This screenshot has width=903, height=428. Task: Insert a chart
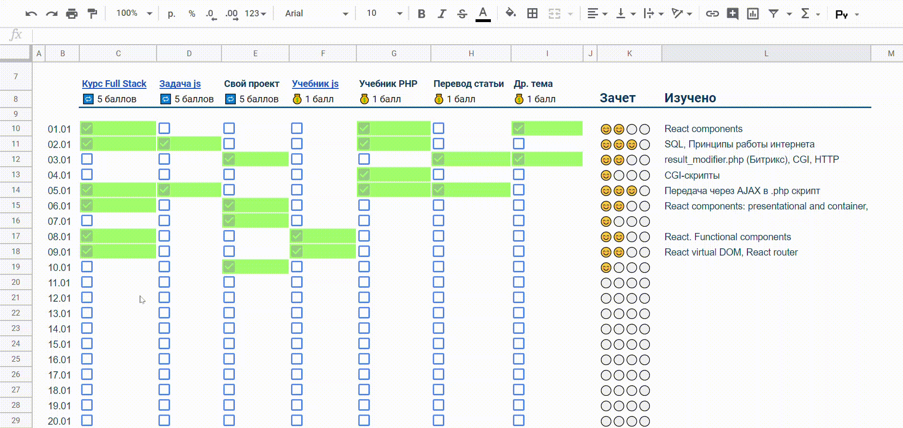[753, 13]
